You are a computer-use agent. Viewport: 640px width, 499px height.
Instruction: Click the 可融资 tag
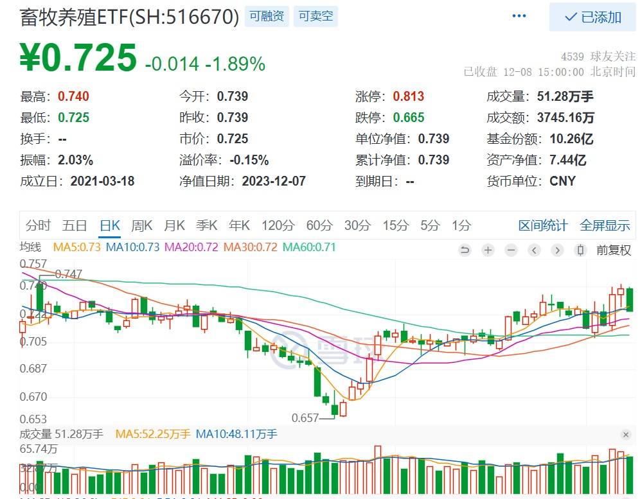point(266,17)
